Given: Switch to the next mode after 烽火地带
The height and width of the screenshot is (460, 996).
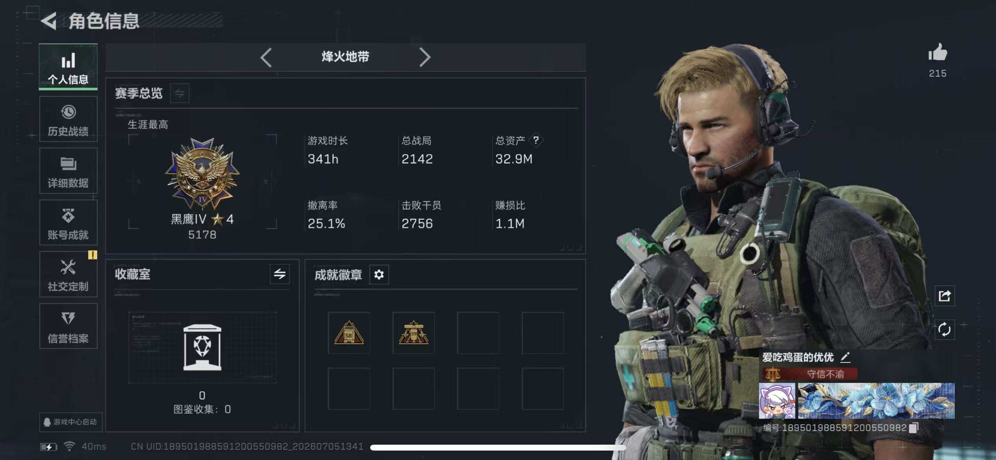Looking at the screenshot, I should pos(424,57).
